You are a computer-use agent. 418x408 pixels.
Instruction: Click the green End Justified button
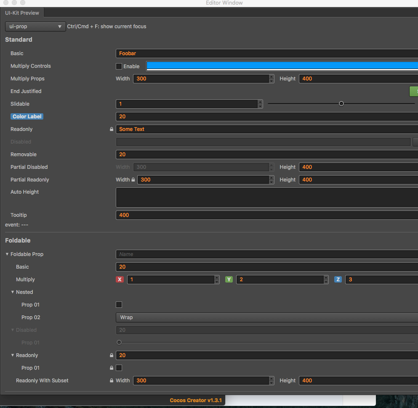tap(413, 91)
